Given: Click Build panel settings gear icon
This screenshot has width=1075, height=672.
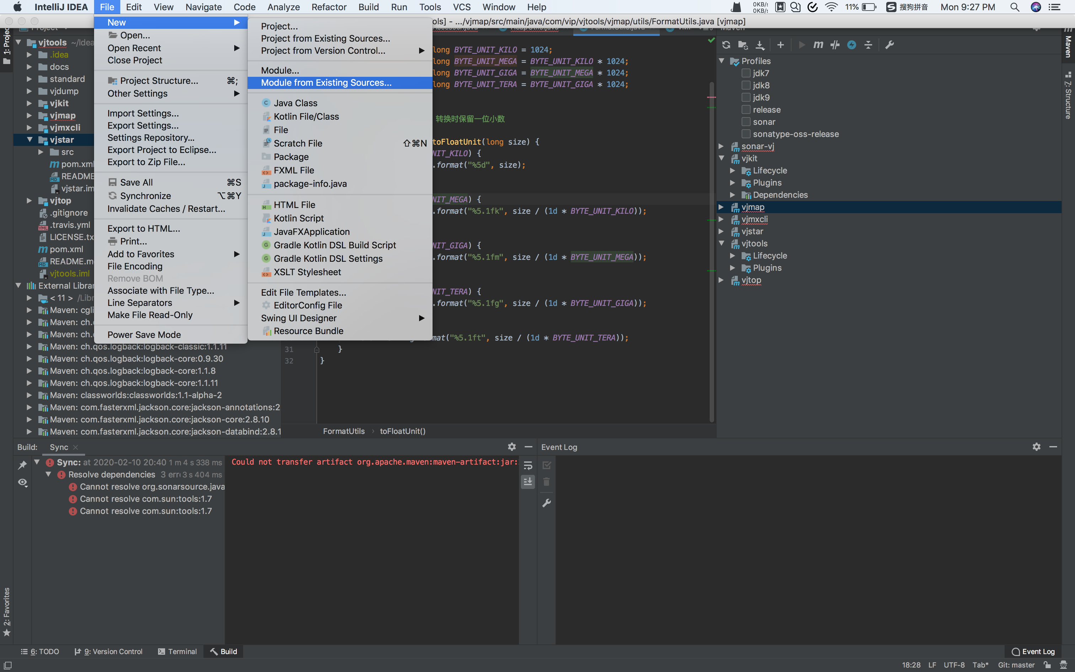Looking at the screenshot, I should click(512, 447).
